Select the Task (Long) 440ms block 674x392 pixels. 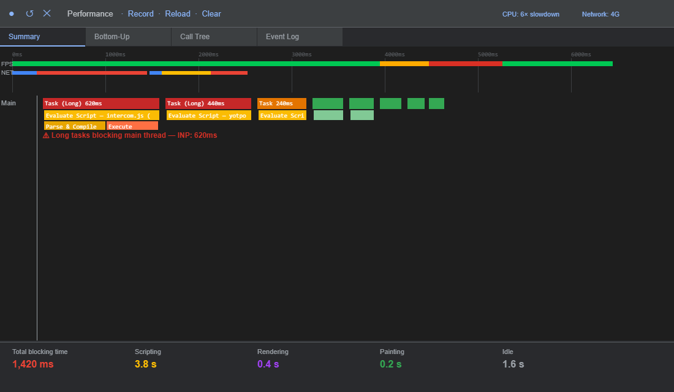point(208,104)
